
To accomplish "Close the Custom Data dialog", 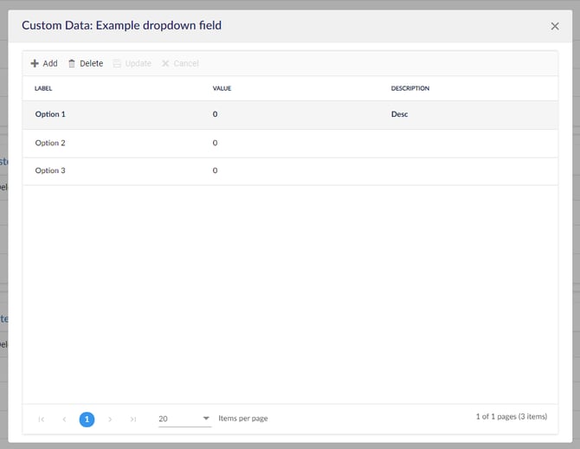I will click(x=555, y=26).
